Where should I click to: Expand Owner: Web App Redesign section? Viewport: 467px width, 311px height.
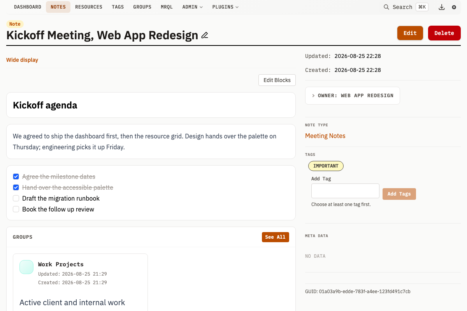353,96
